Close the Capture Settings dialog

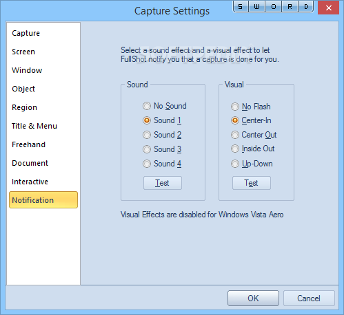click(x=329, y=8)
